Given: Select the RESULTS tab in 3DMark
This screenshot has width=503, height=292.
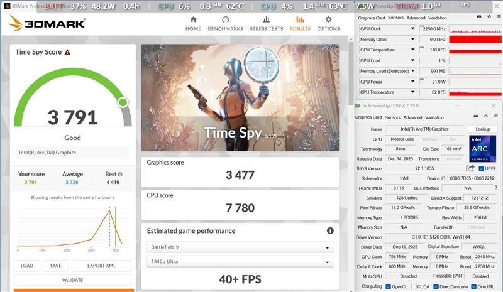Looking at the screenshot, I should click(x=299, y=23).
